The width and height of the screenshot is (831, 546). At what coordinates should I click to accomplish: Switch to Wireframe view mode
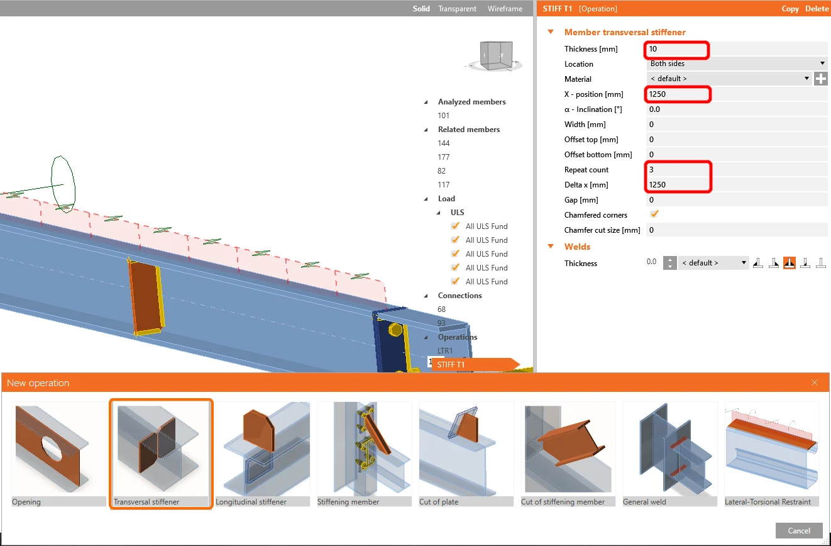coord(505,9)
